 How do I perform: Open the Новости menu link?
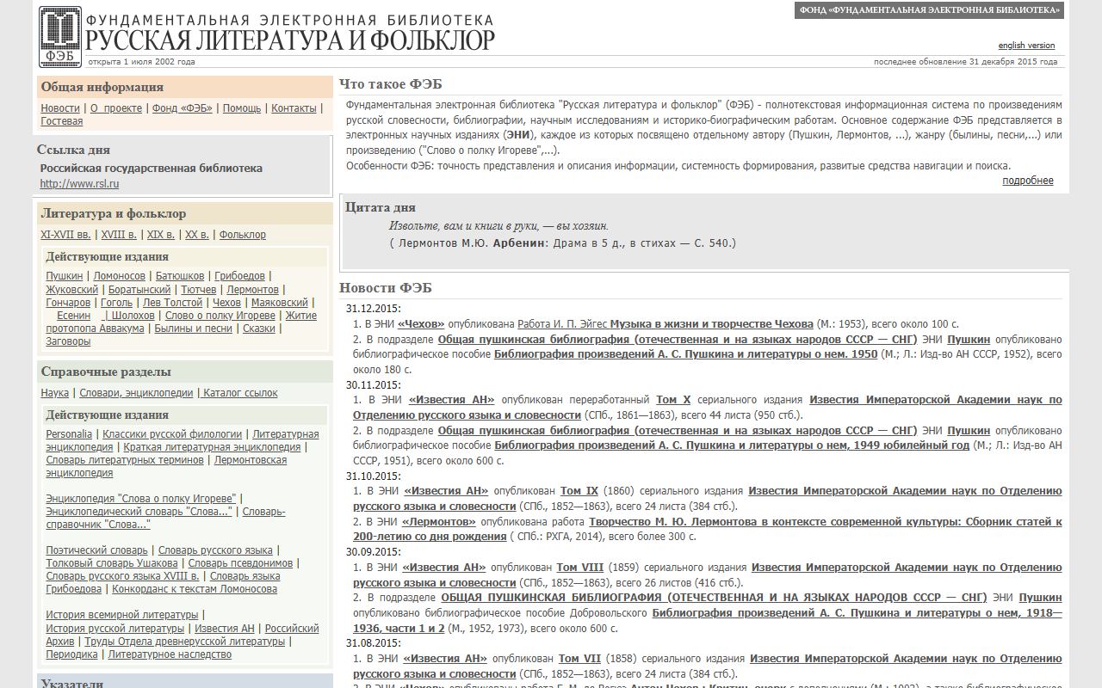click(60, 108)
